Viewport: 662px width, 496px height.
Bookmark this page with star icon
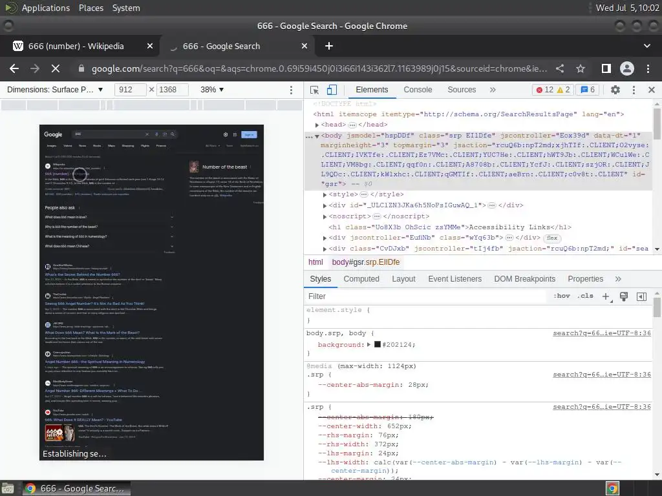point(581,68)
